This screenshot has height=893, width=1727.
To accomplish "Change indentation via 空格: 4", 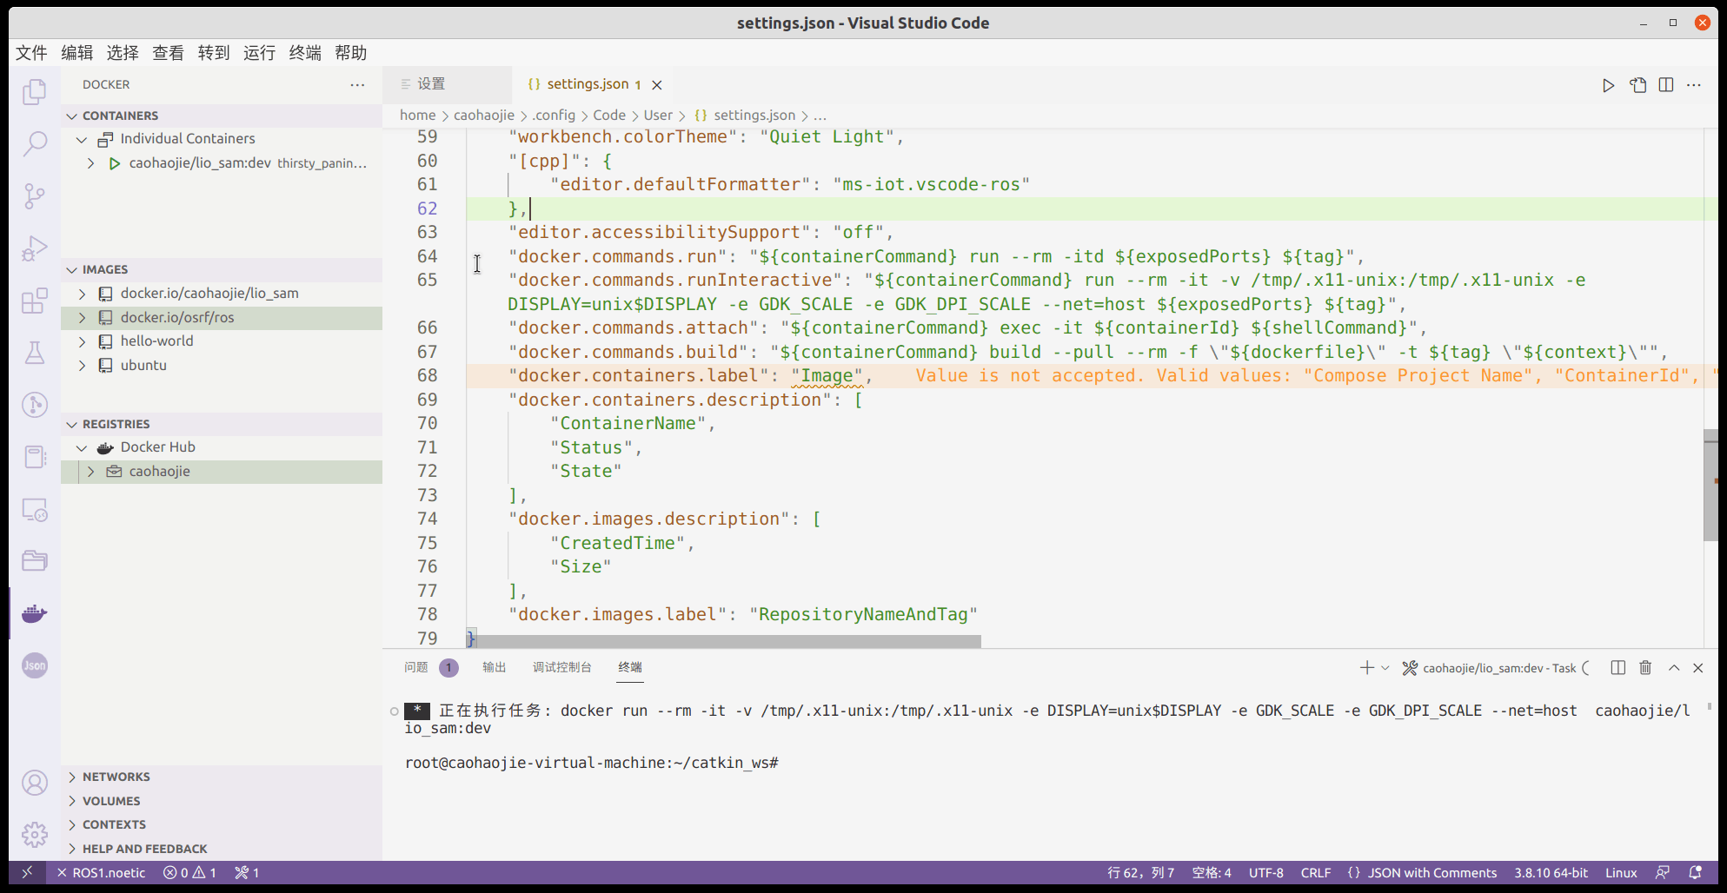I will click(1212, 872).
